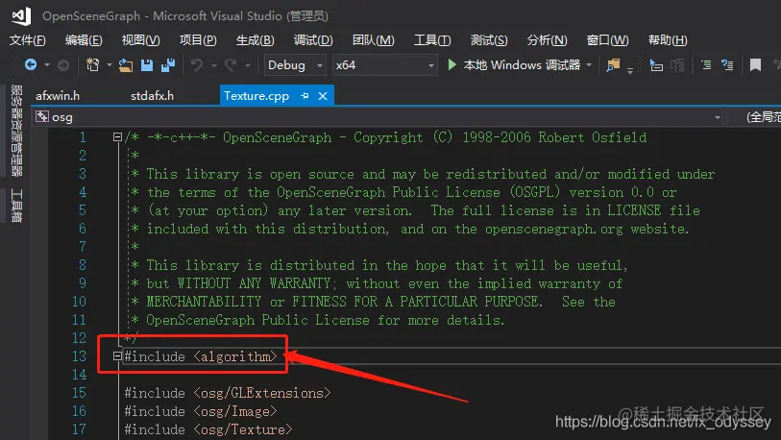Open the 帮助(H) menu
The height and width of the screenshot is (440, 781).
(668, 40)
